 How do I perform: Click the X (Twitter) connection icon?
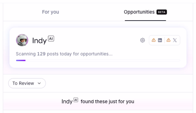[x=175, y=40]
